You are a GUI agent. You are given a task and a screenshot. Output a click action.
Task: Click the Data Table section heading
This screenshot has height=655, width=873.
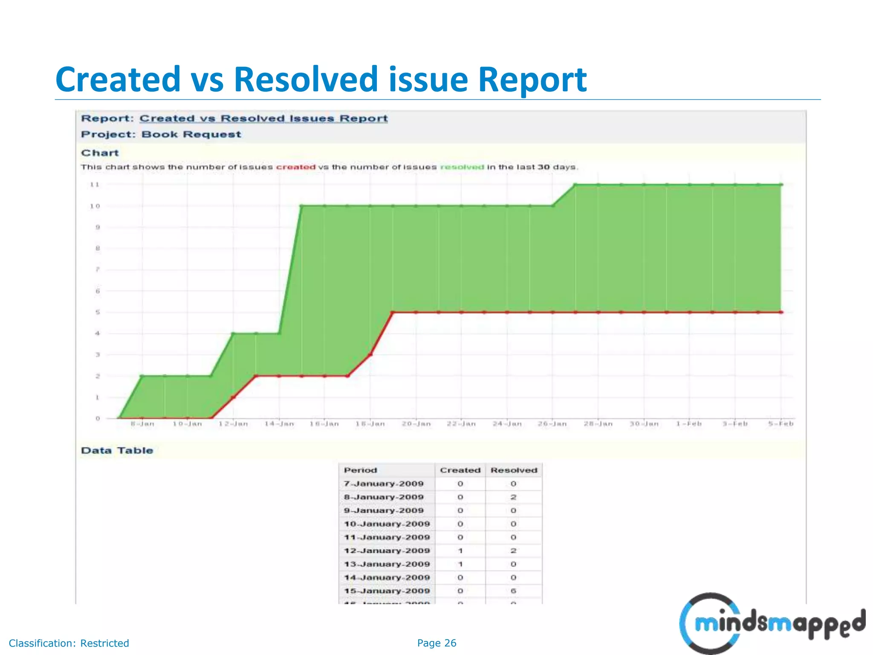tap(117, 451)
